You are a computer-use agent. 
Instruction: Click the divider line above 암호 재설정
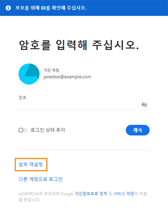click(84, 150)
